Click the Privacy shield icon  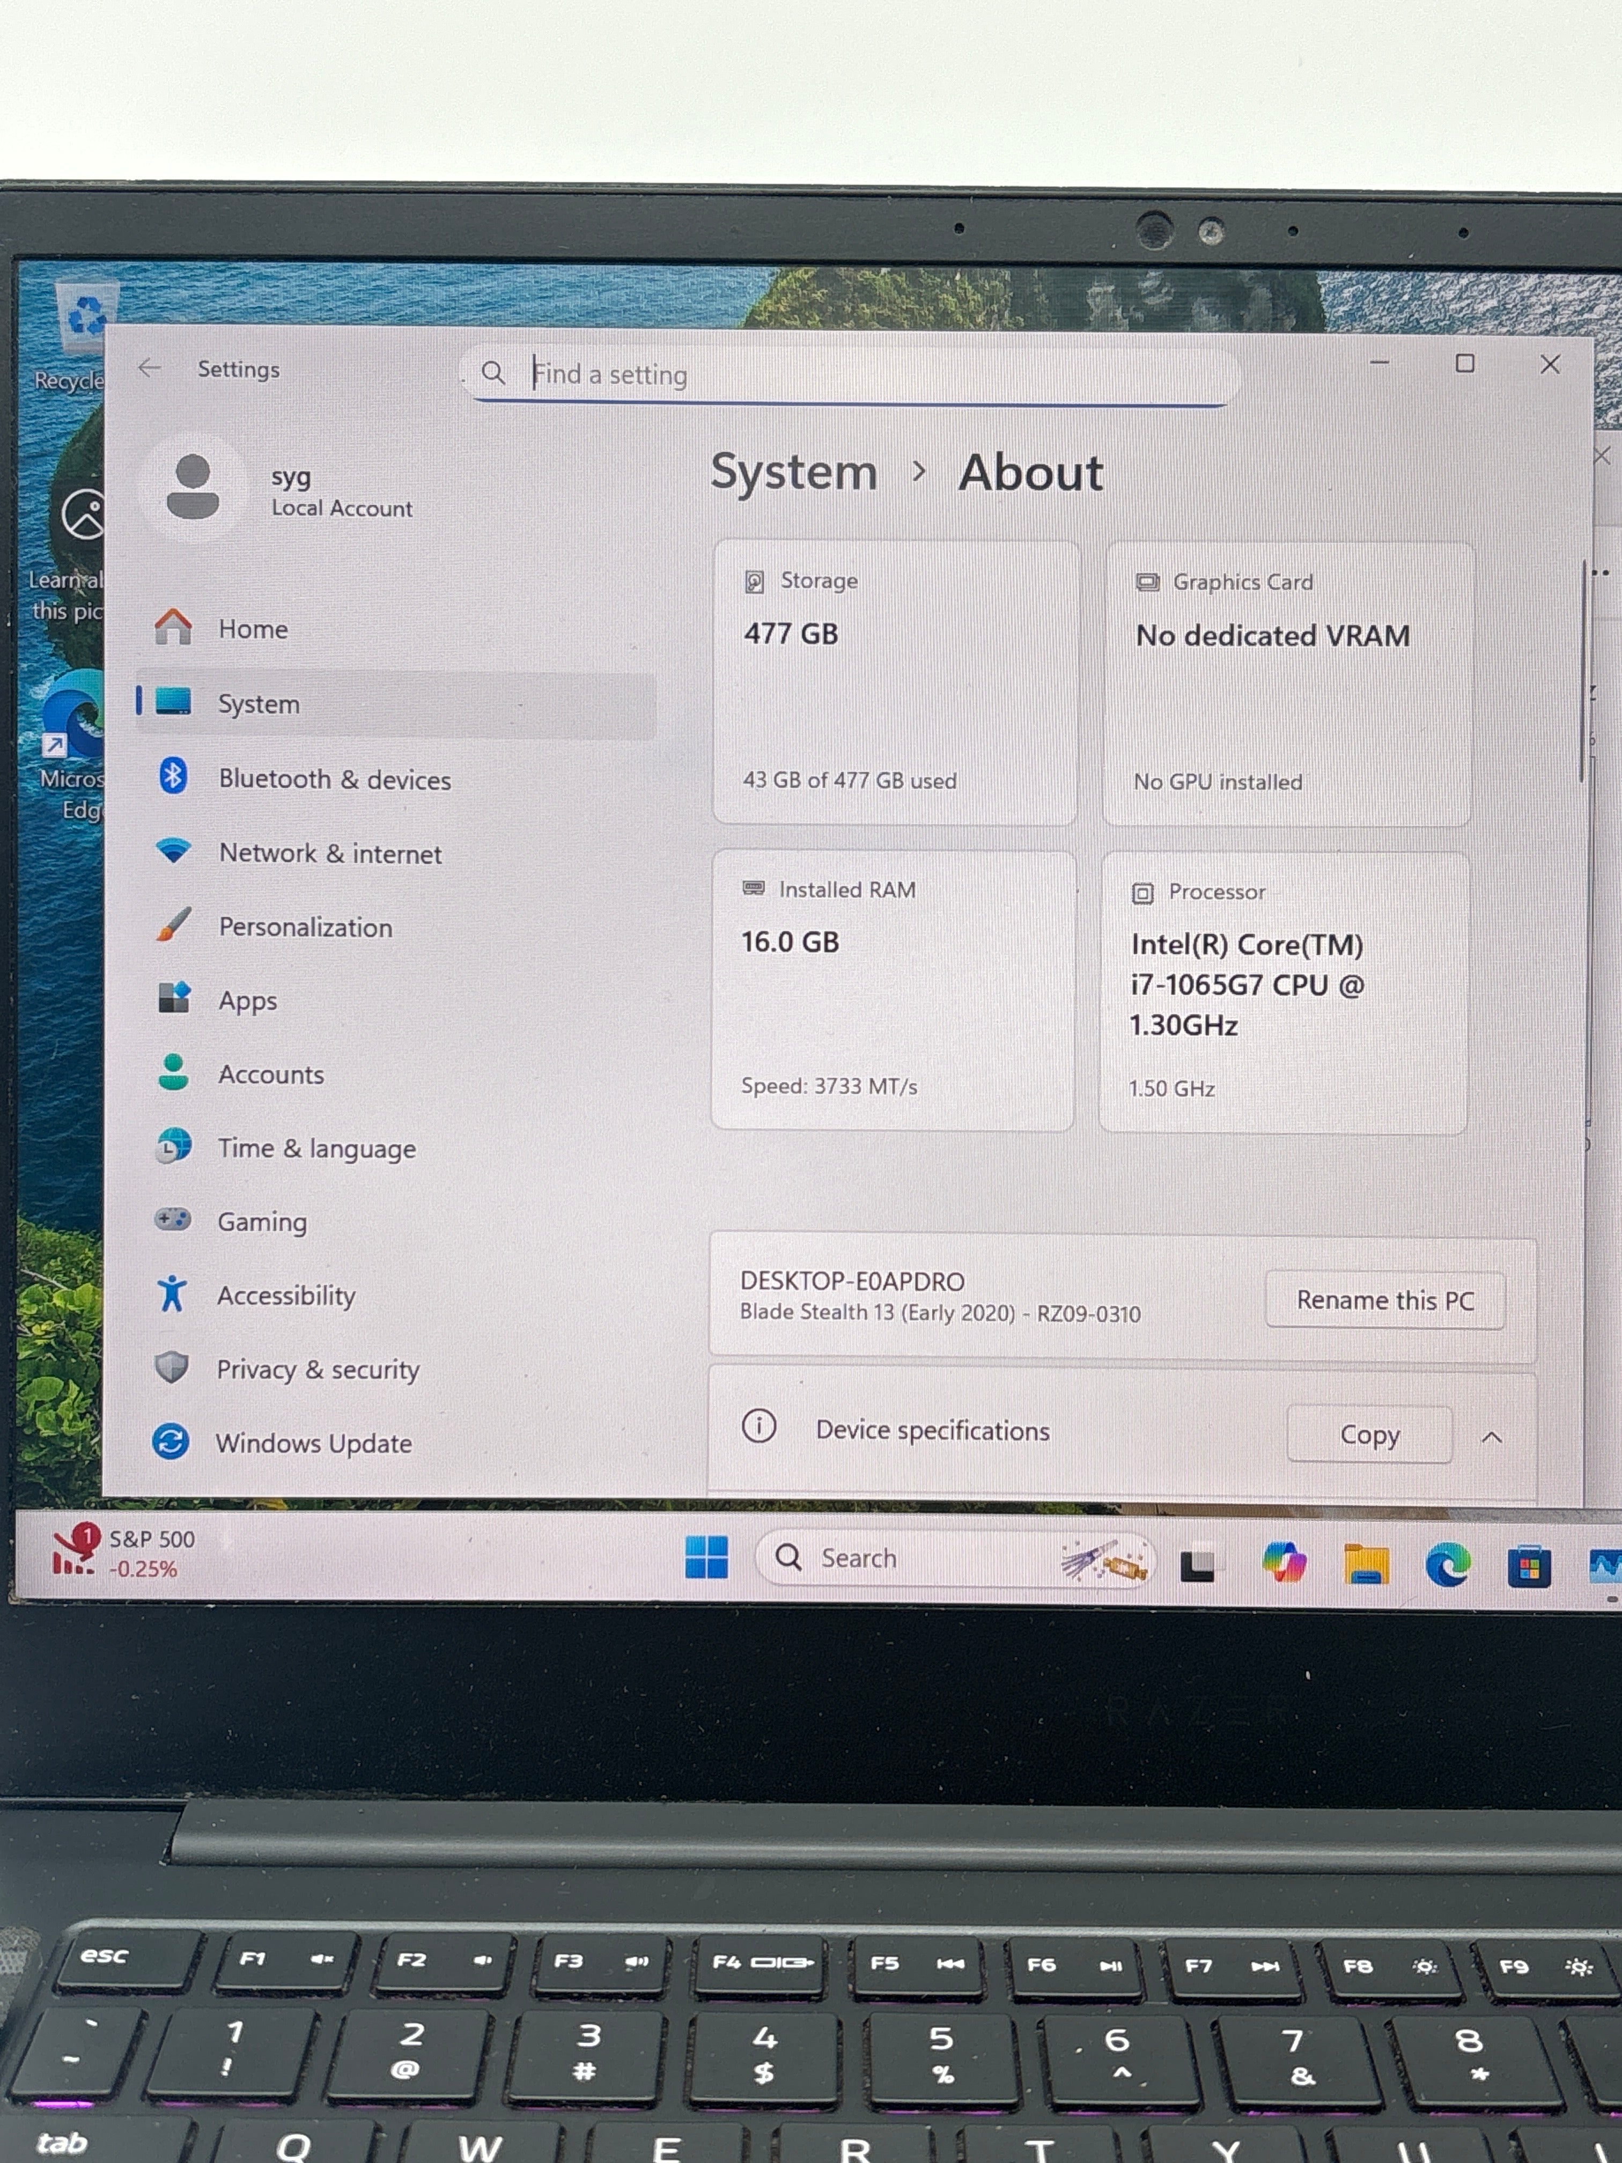[172, 1366]
